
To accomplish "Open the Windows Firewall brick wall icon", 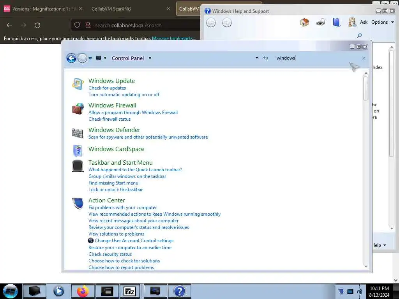I will coord(78,109).
